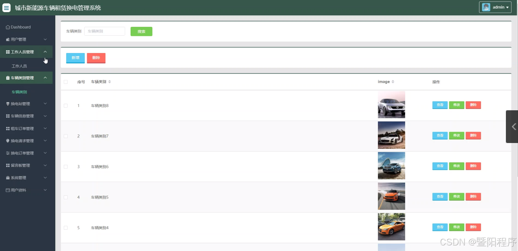Open the 车辆类别8 silver car thumbnail
Viewport: 518px width, 251px height.
point(391,105)
